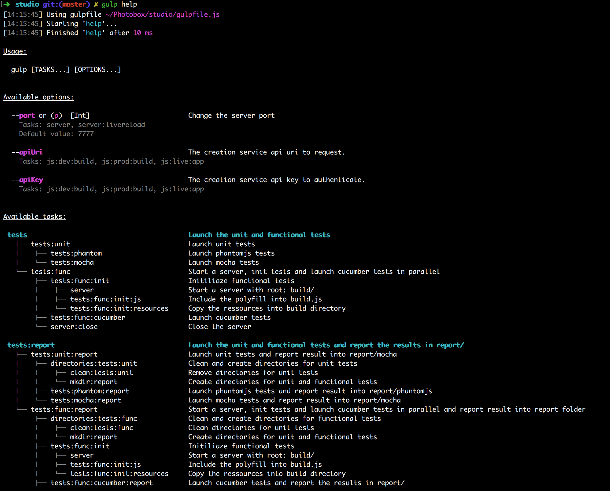Click 'The creation service api key to authenticate.'

276,180
